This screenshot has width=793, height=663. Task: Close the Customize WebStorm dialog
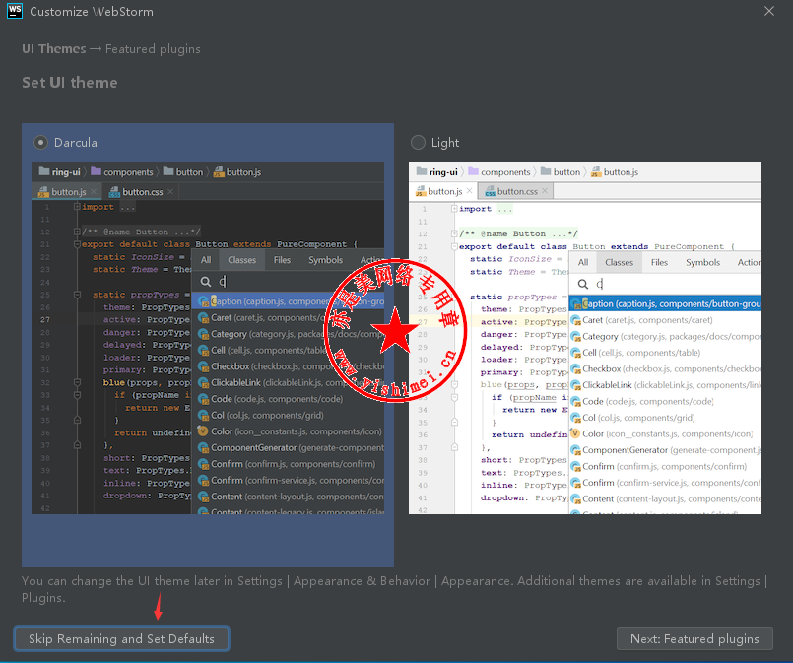[769, 11]
